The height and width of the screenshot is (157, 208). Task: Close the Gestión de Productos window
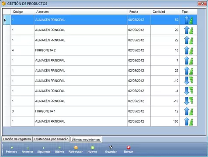[202, 3]
